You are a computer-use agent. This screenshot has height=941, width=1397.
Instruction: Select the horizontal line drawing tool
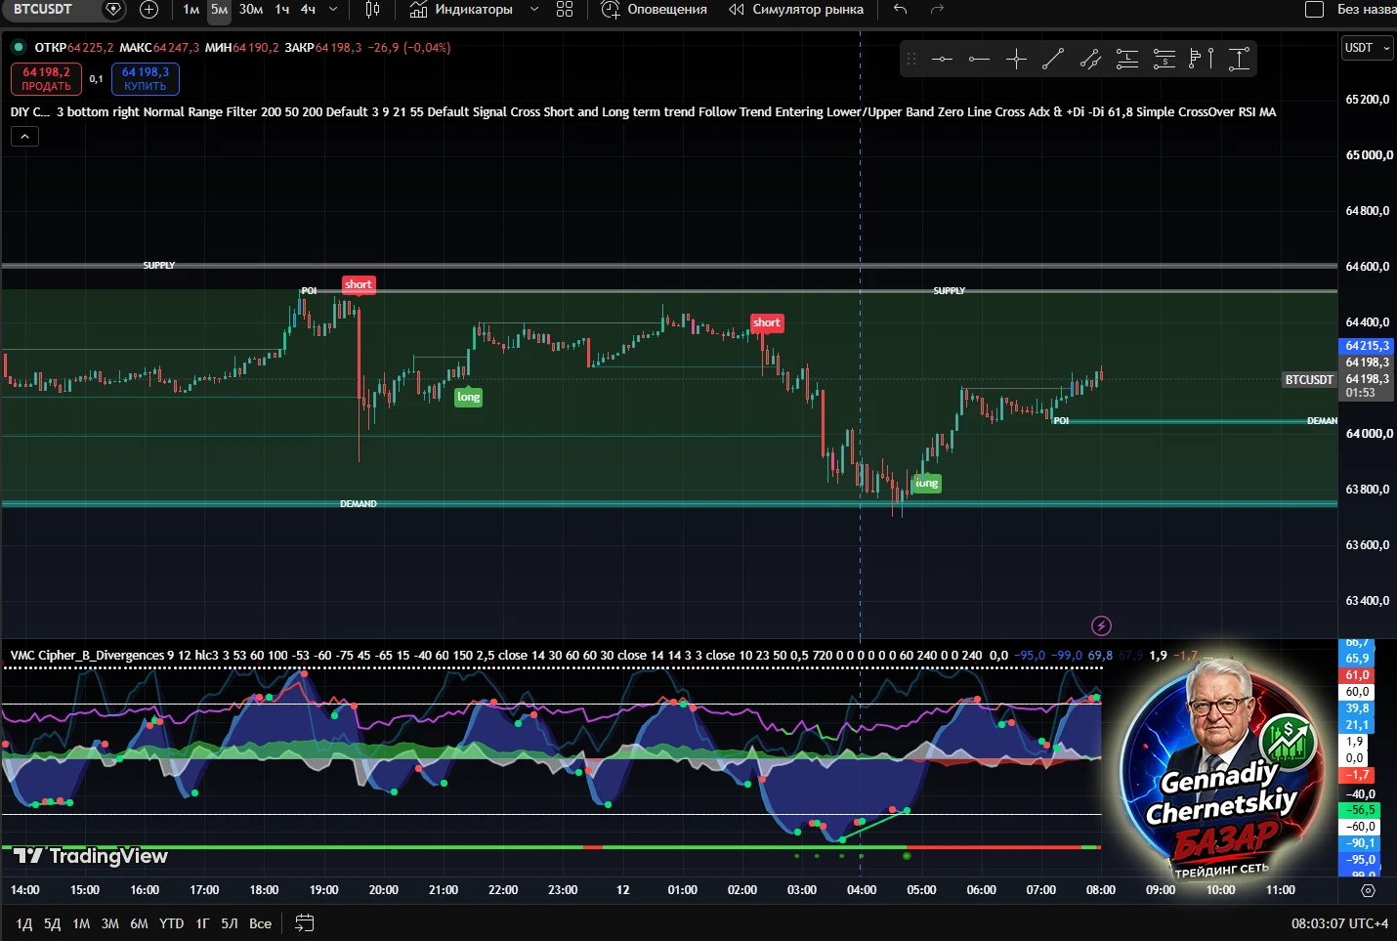[942, 60]
